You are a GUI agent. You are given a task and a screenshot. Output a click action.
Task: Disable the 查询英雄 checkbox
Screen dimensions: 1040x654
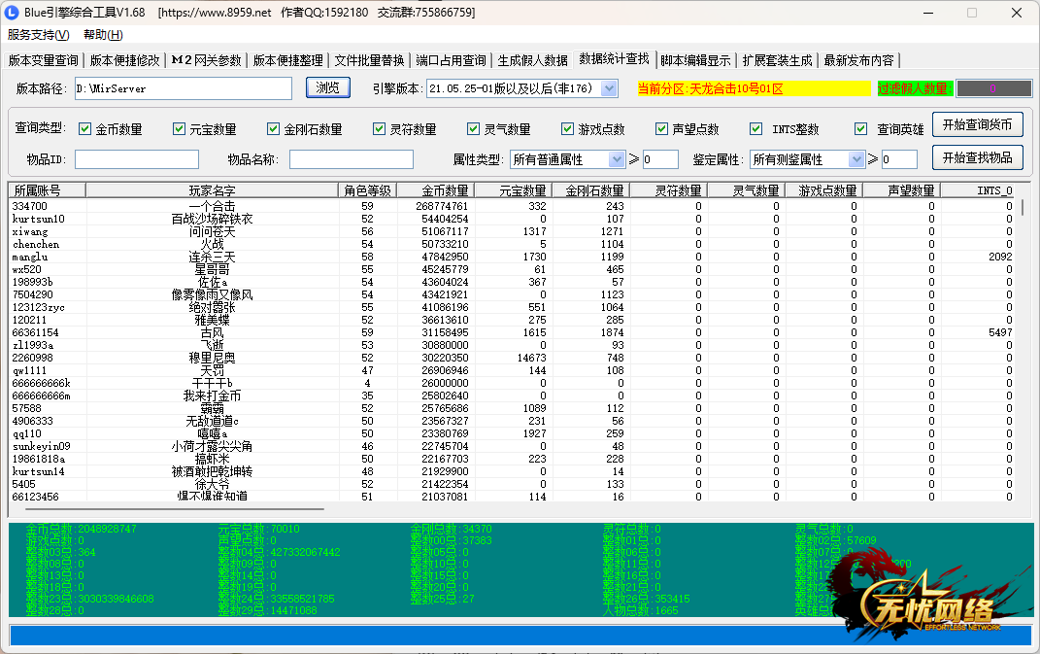click(x=860, y=129)
